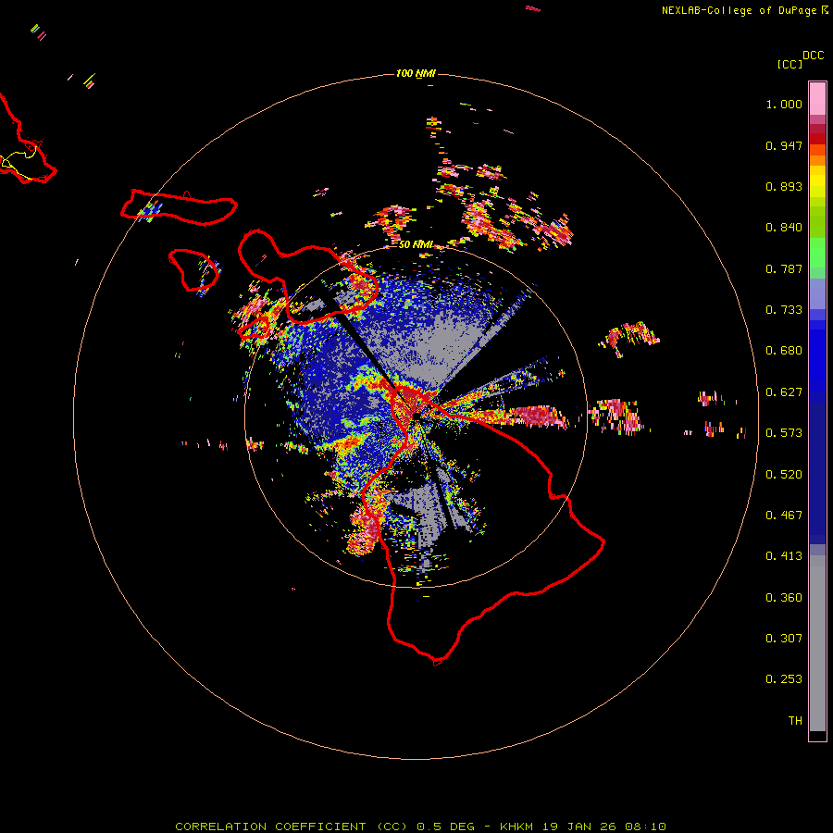Click the 0.307 legend value

[x=784, y=639]
